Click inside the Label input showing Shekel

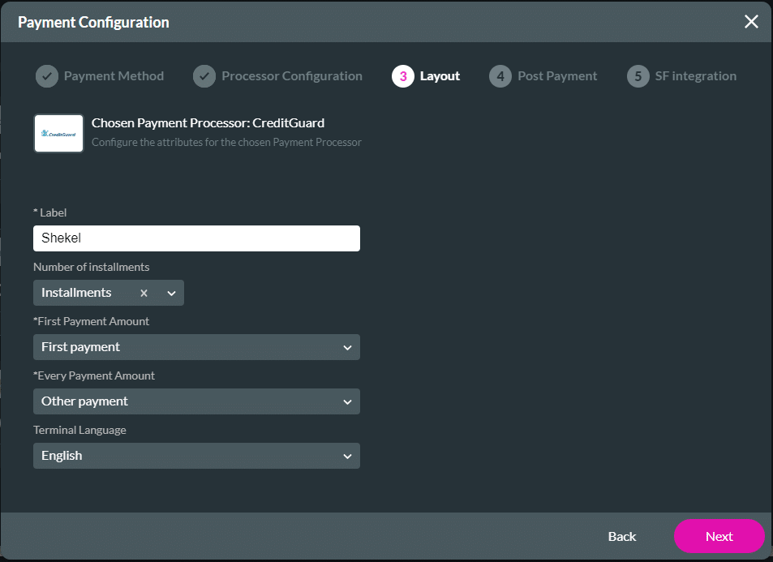(x=196, y=238)
